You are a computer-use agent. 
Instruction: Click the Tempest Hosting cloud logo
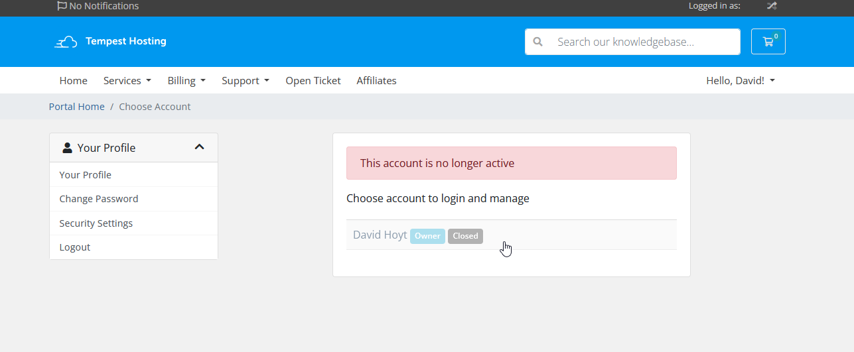coord(66,42)
